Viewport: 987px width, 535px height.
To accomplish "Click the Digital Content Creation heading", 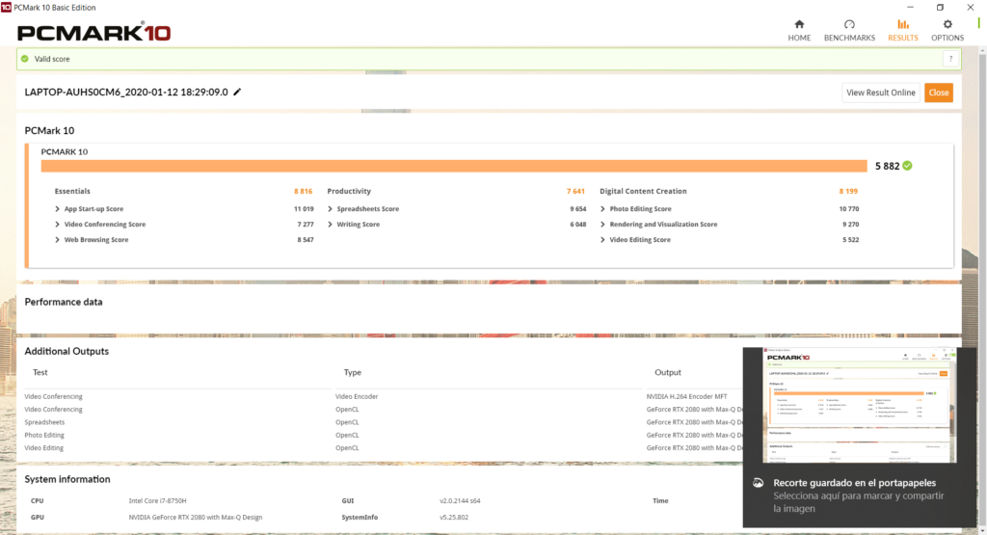I will (643, 191).
